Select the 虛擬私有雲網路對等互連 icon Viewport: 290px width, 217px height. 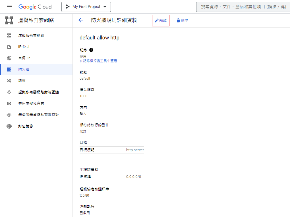(x=9, y=92)
